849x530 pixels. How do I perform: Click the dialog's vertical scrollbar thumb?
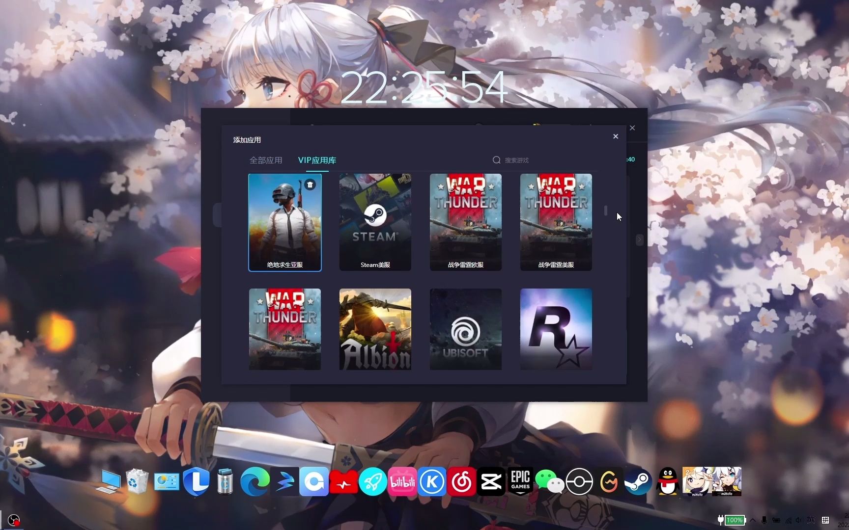606,211
